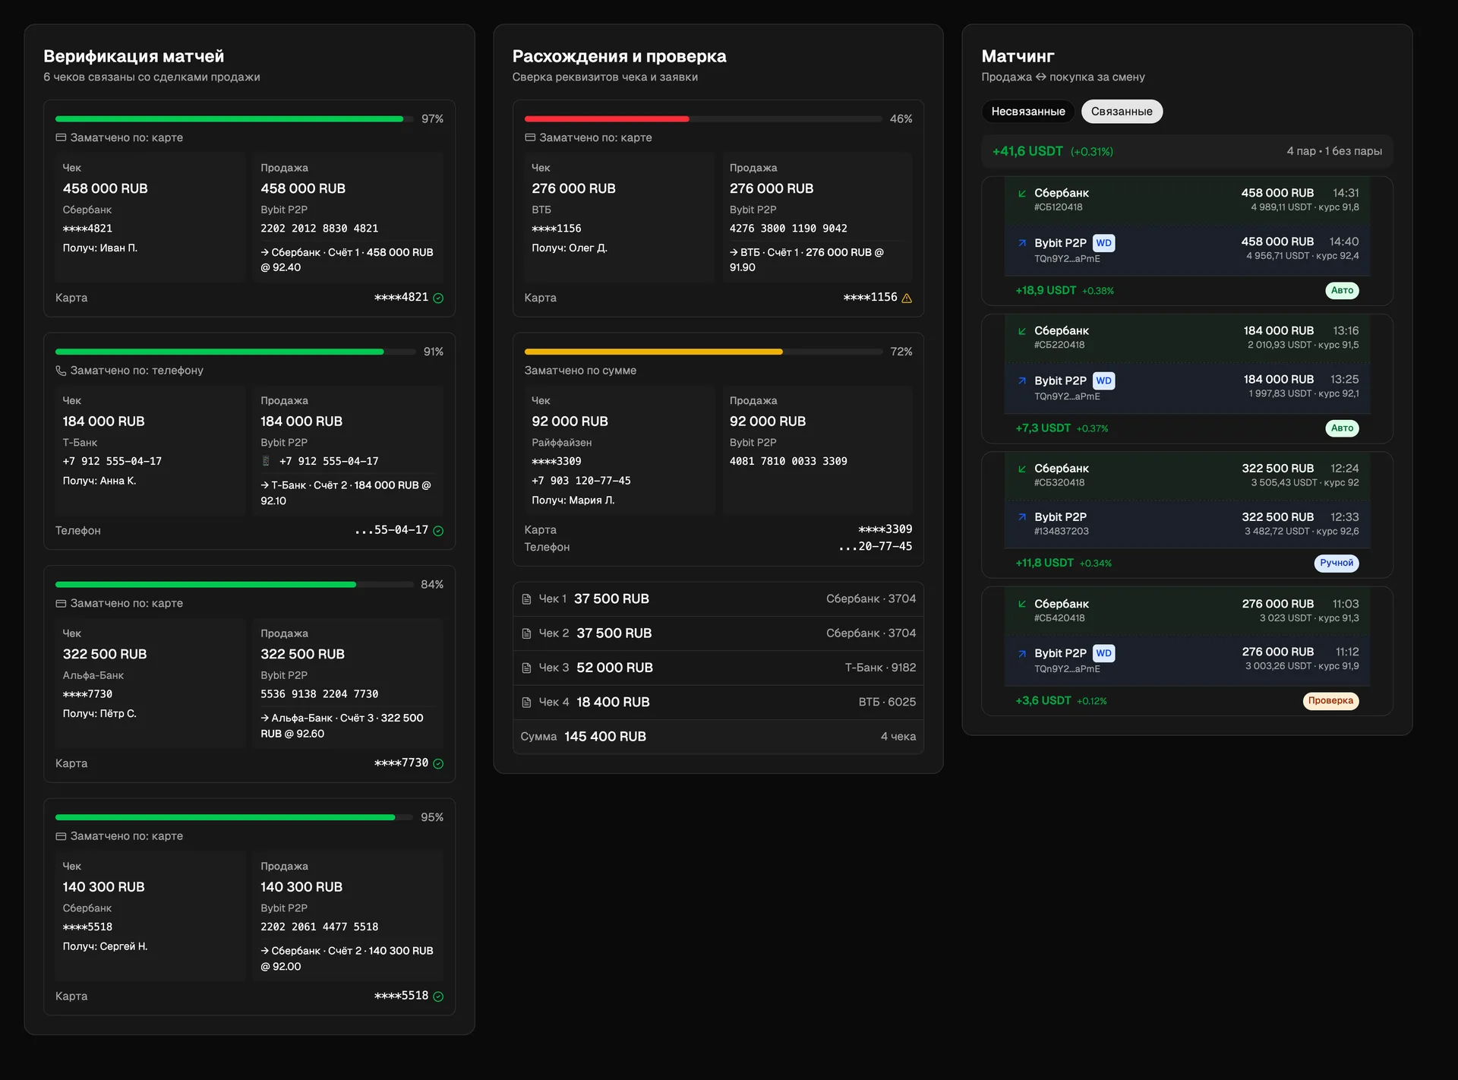This screenshot has height=1080, width=1458.
Task: Click the Ручной badge for +11,8 USDT pair
Action: tap(1336, 563)
